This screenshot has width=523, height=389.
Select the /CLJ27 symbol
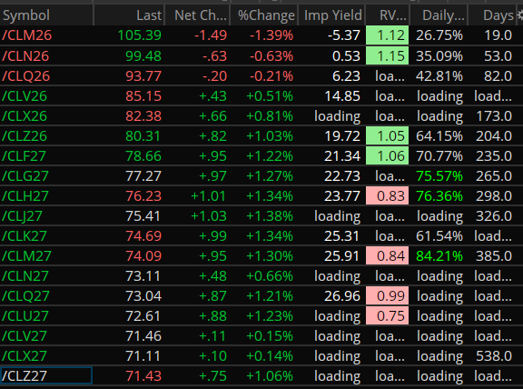[23, 216]
